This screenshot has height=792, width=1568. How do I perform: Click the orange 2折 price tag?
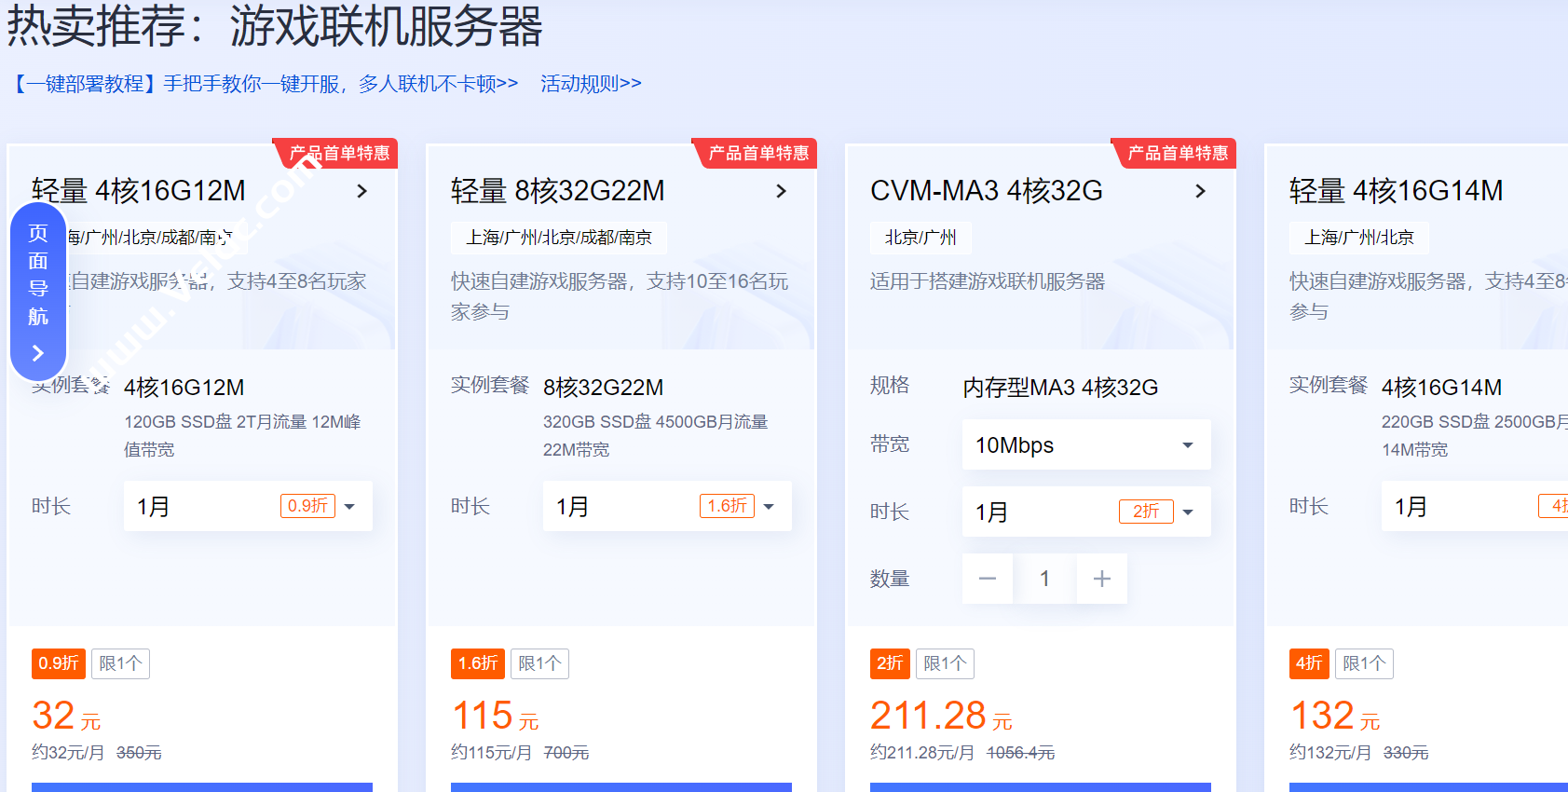(x=890, y=663)
